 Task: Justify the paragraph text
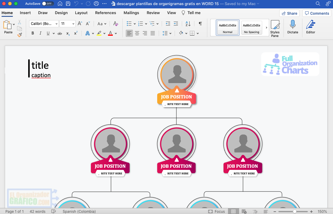(153, 33)
